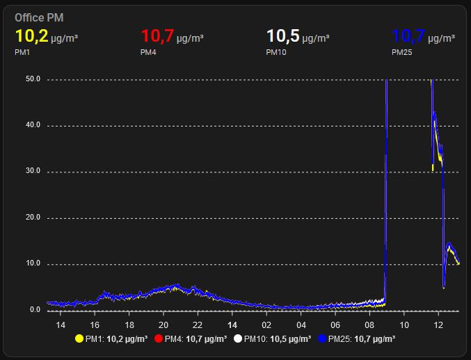Click the 20.0 y-axis label

tap(33, 218)
